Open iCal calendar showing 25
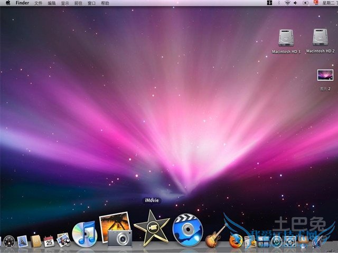Screen dimensions: 338x253 tap(49, 241)
